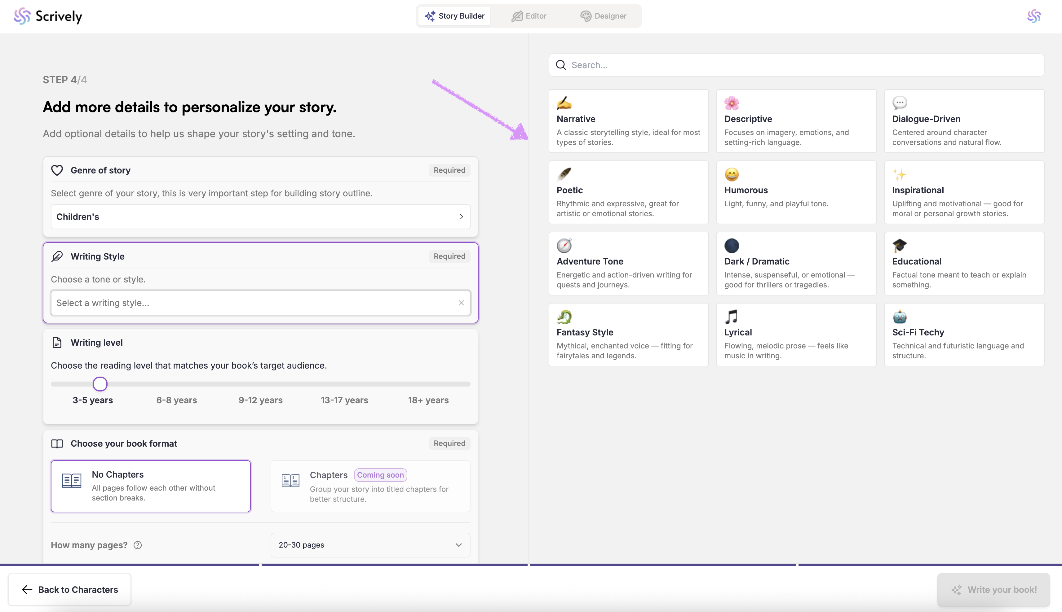Select the Chapters book format option

(x=370, y=486)
